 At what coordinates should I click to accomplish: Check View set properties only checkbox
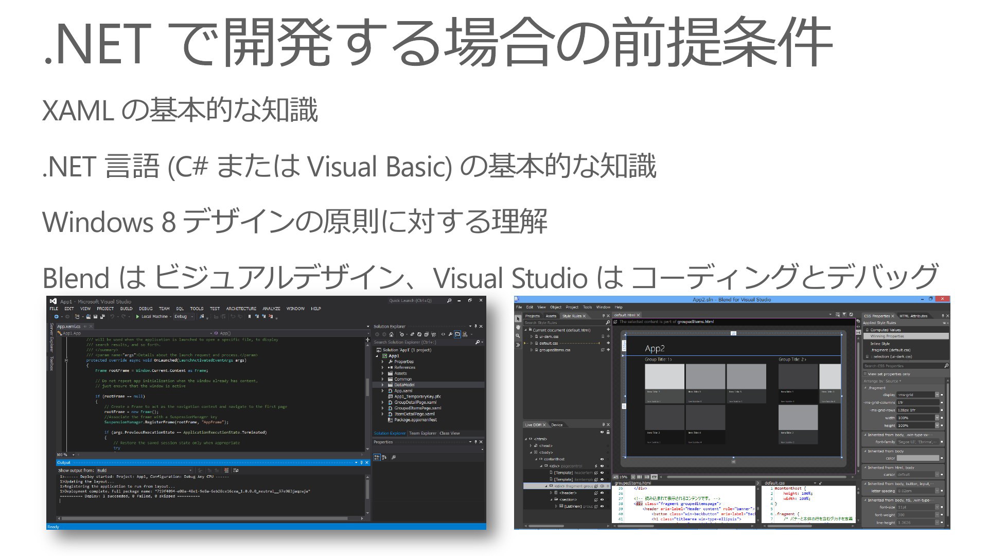[866, 374]
